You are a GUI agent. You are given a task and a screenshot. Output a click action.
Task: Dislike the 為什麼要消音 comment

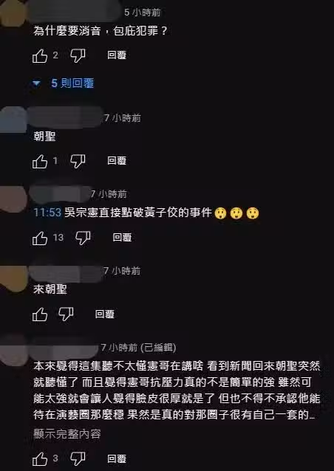(78, 56)
